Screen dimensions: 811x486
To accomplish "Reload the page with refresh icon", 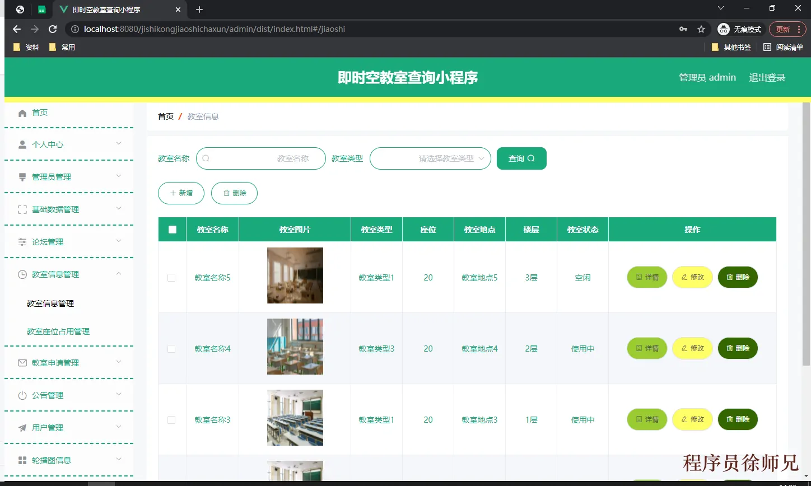I will 53,29.
